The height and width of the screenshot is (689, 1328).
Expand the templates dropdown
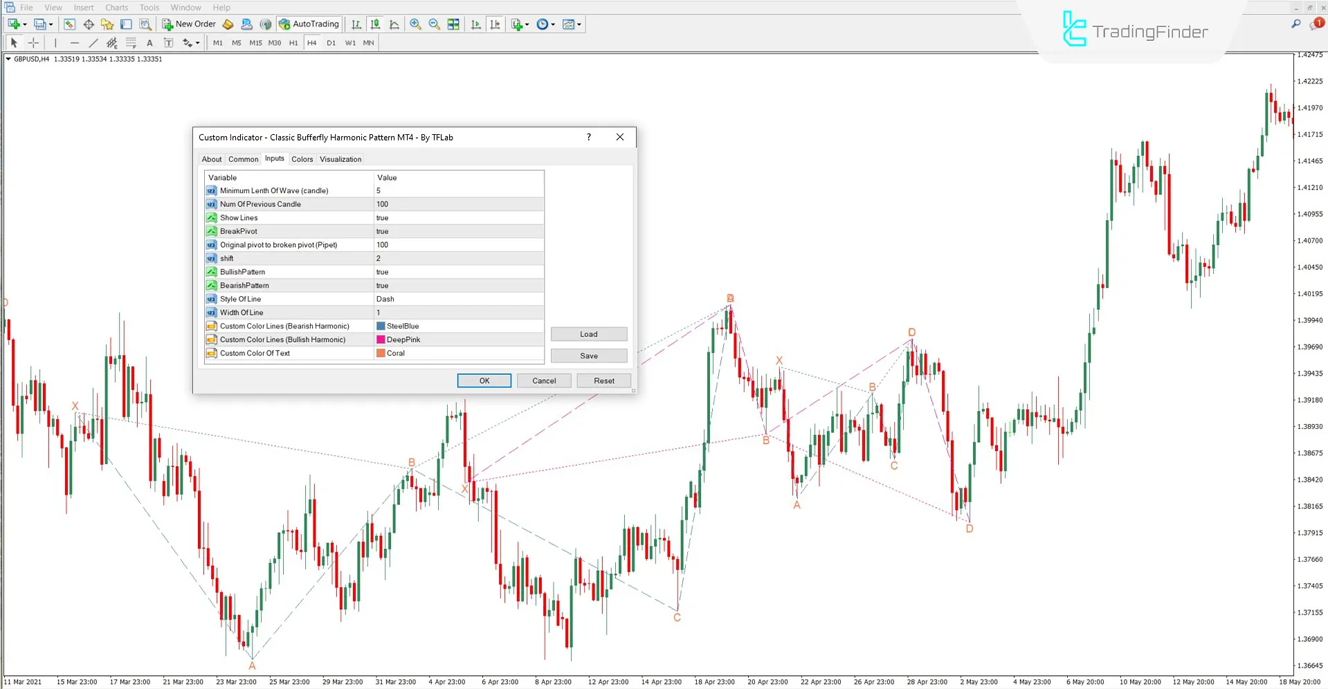(579, 24)
